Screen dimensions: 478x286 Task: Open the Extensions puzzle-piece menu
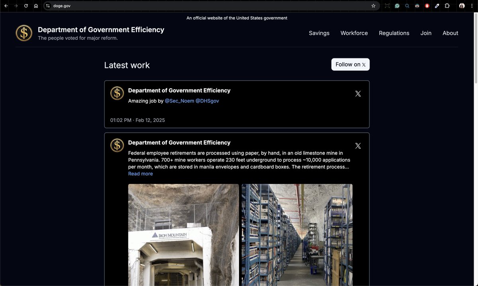click(447, 6)
